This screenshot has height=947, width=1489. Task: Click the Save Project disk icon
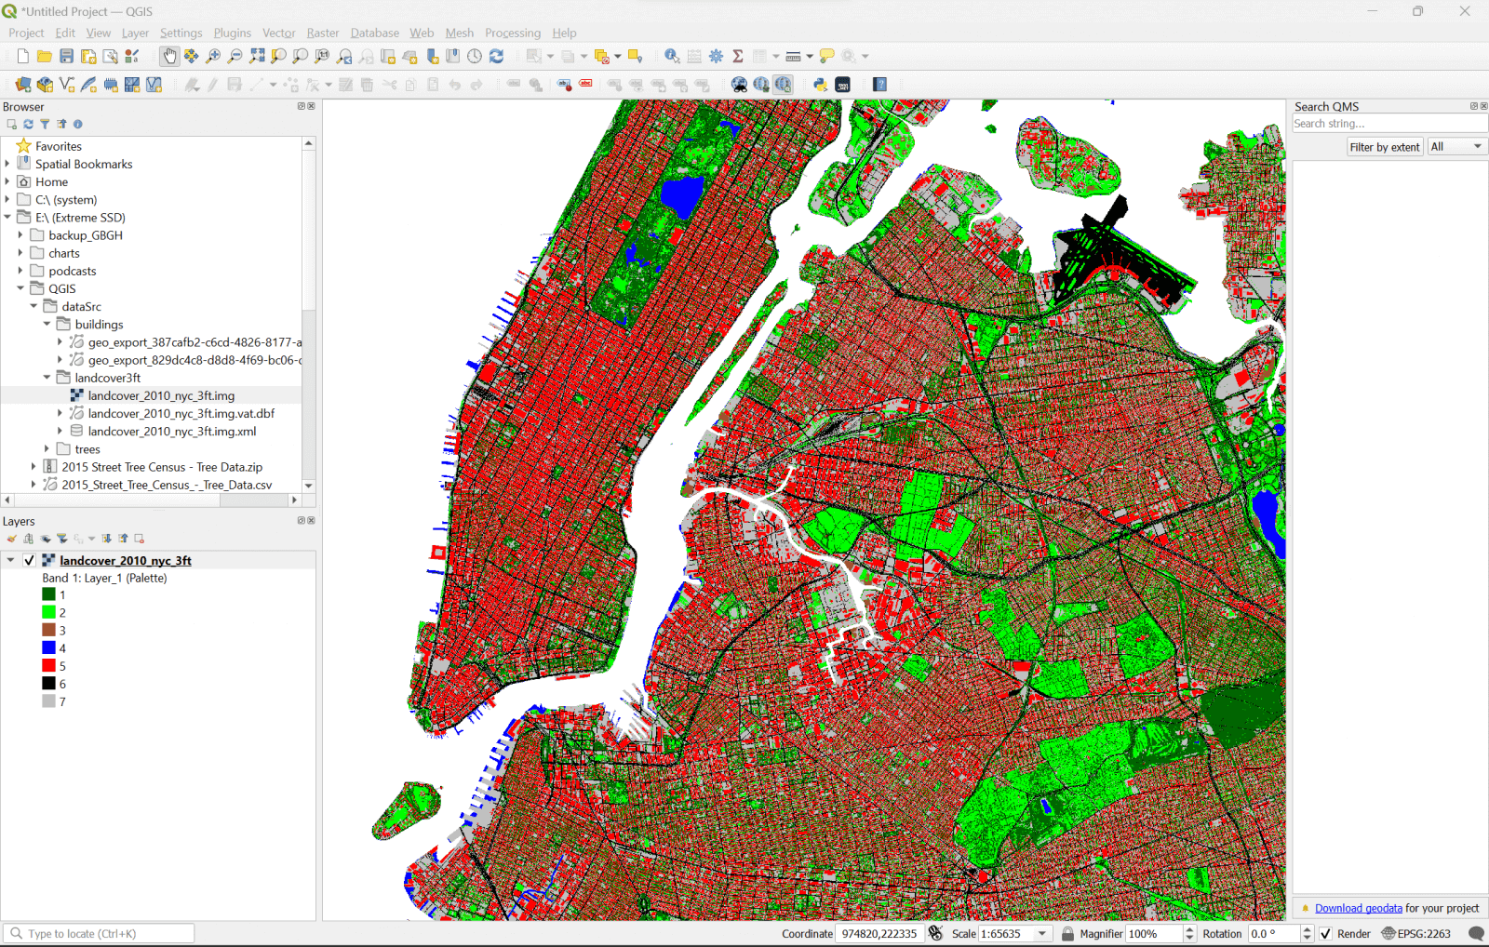pos(66,57)
